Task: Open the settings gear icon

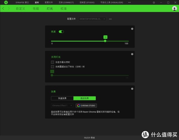Action: 154,2
